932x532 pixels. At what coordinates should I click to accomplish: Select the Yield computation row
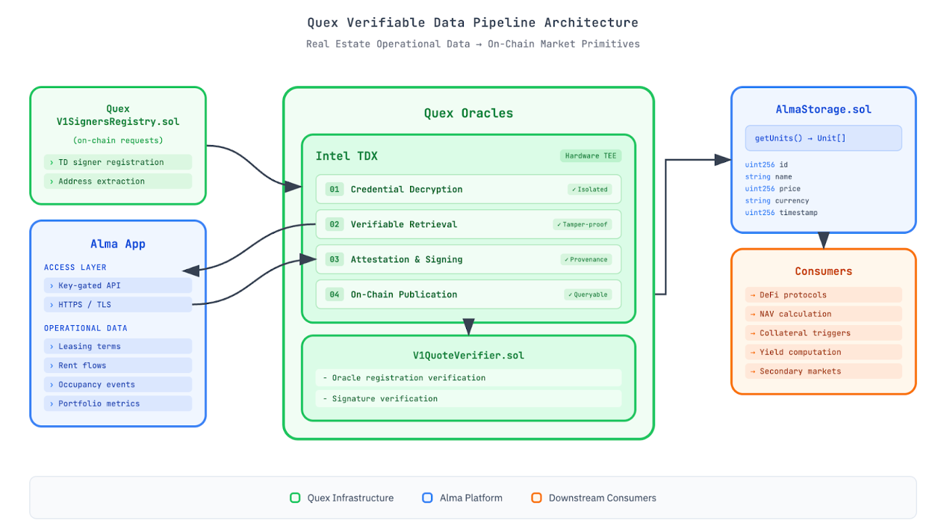823,352
